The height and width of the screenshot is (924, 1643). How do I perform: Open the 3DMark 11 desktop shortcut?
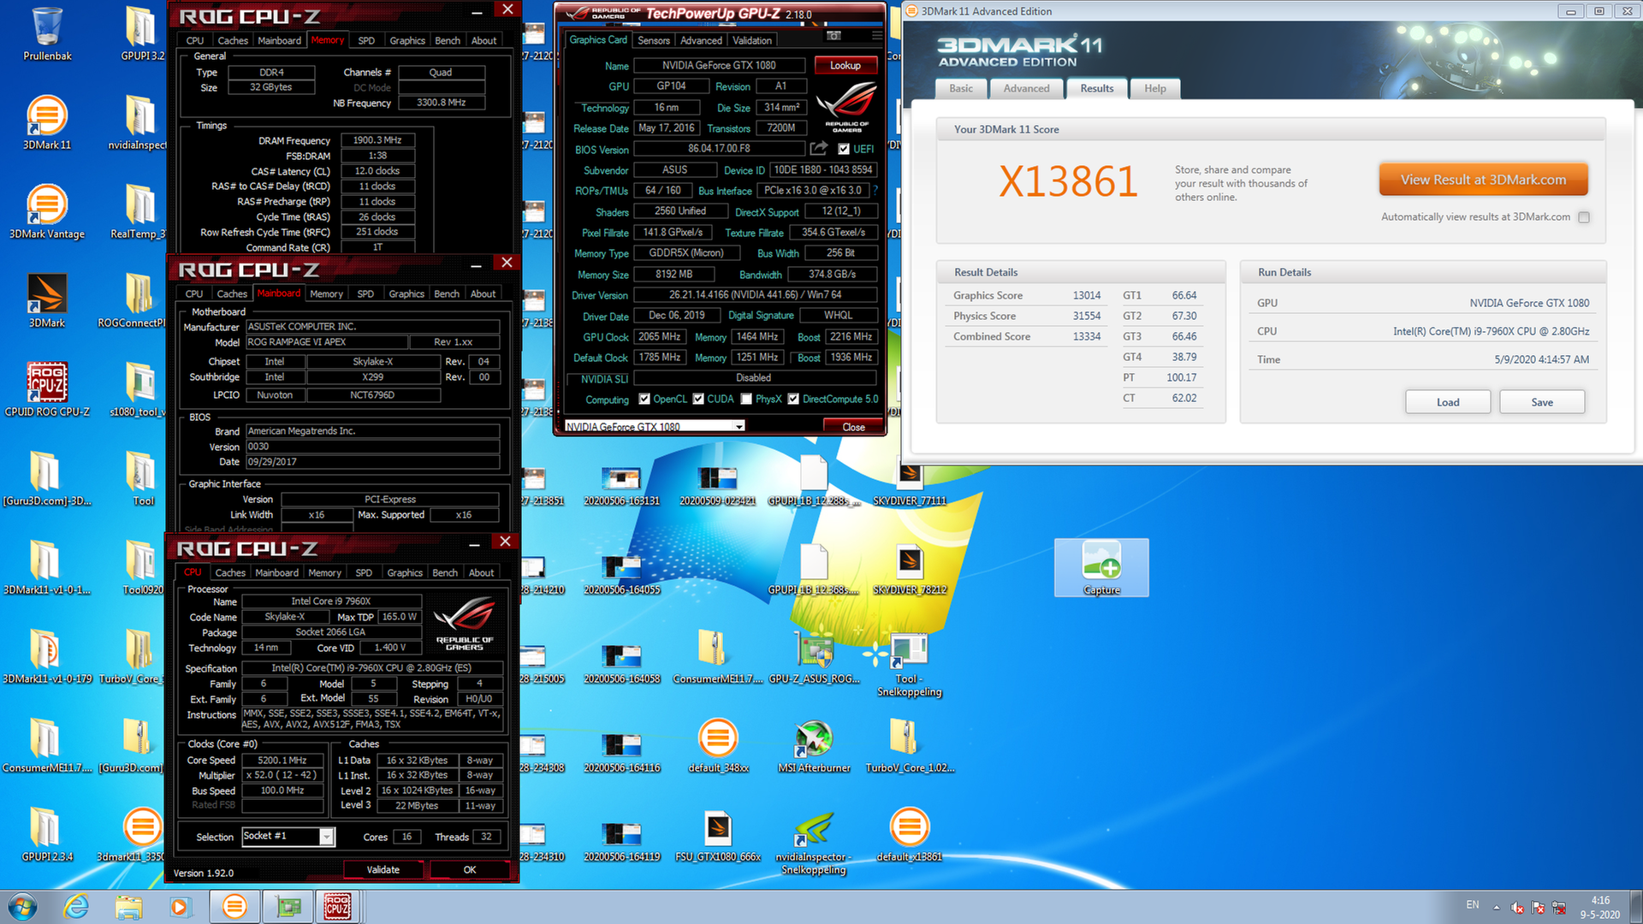tap(47, 123)
